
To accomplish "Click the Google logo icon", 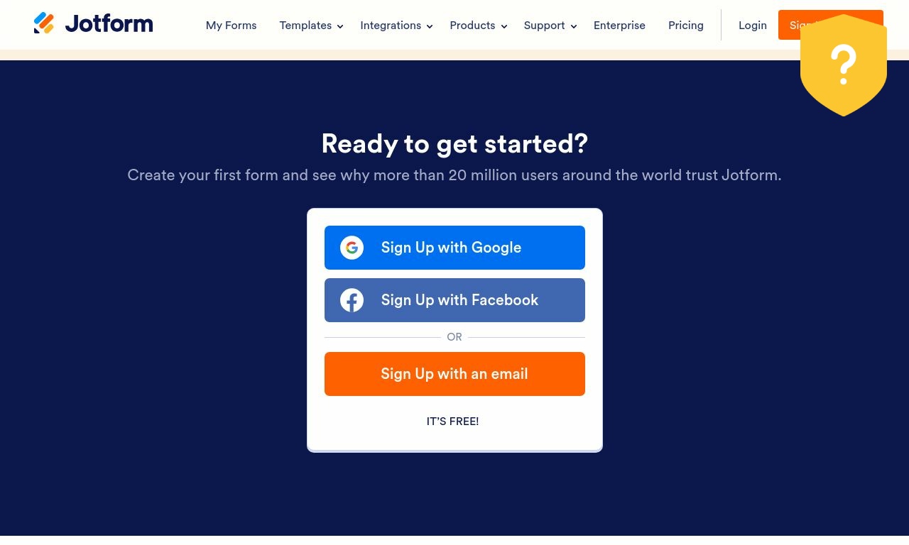I will point(352,248).
